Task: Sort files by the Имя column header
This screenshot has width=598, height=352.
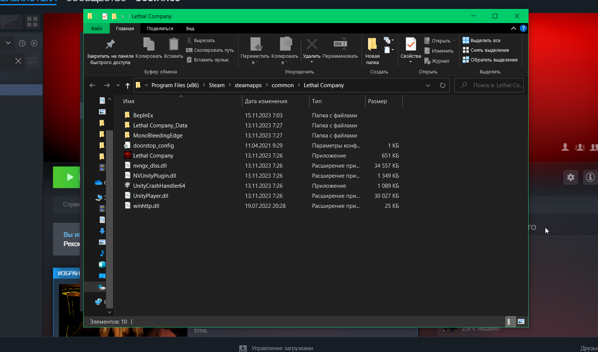Action: click(x=181, y=101)
